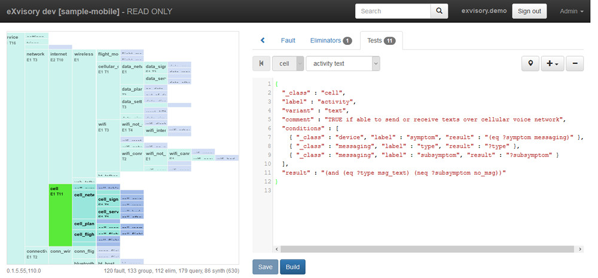Select the data_sett node in treemap
Screen dimensions: 598x278
pos(132,108)
